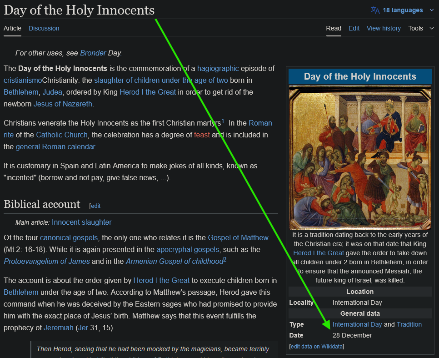Click the Locality value International Day
This screenshot has height=358, width=439.
(x=357, y=303)
